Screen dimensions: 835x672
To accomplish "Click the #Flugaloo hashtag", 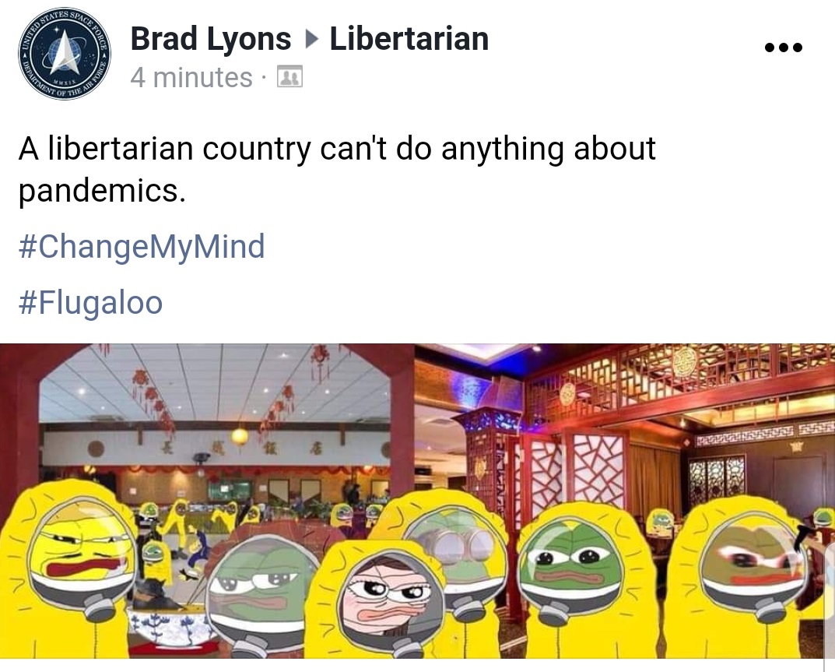I will (x=90, y=303).
